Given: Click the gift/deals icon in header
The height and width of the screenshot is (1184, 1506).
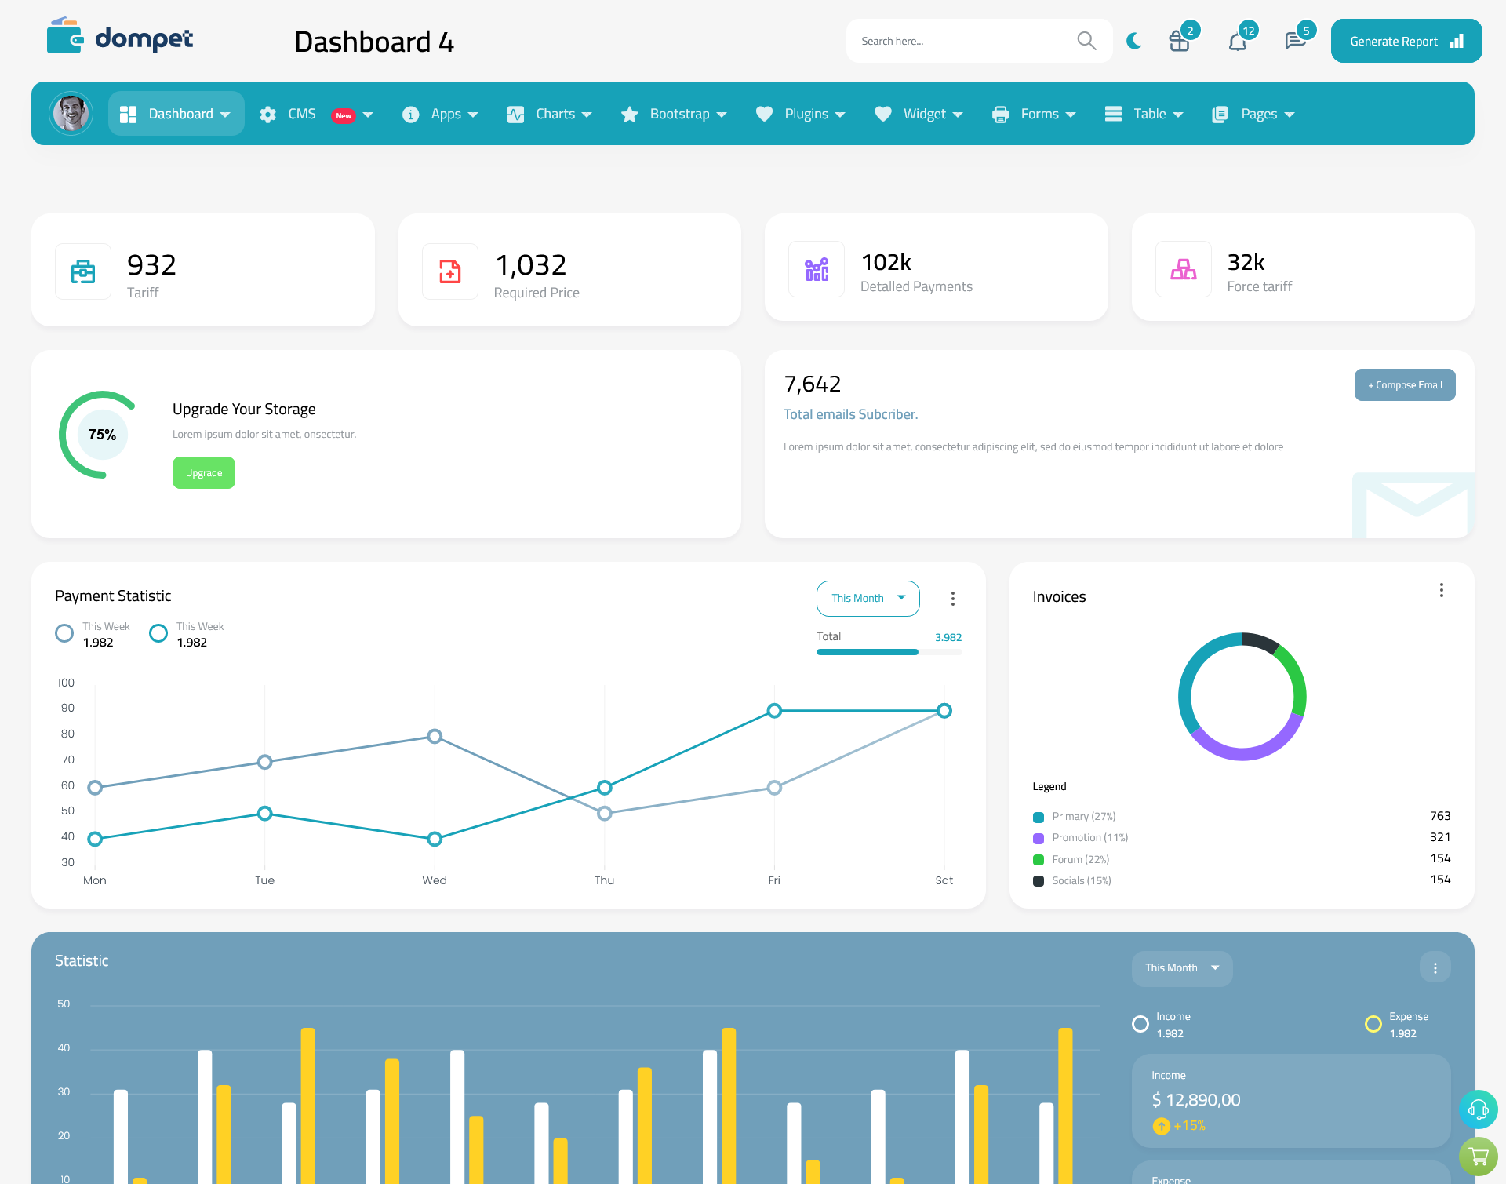Looking at the screenshot, I should coord(1180,40).
